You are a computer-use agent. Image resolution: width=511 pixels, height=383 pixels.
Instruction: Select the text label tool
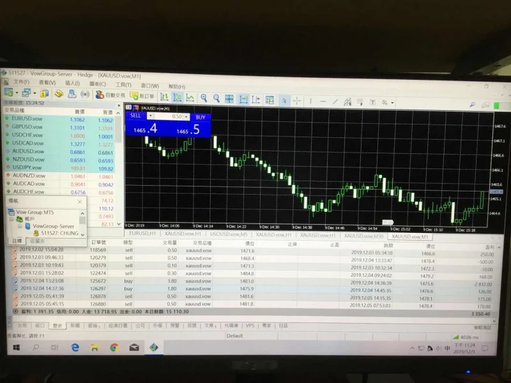(x=372, y=102)
